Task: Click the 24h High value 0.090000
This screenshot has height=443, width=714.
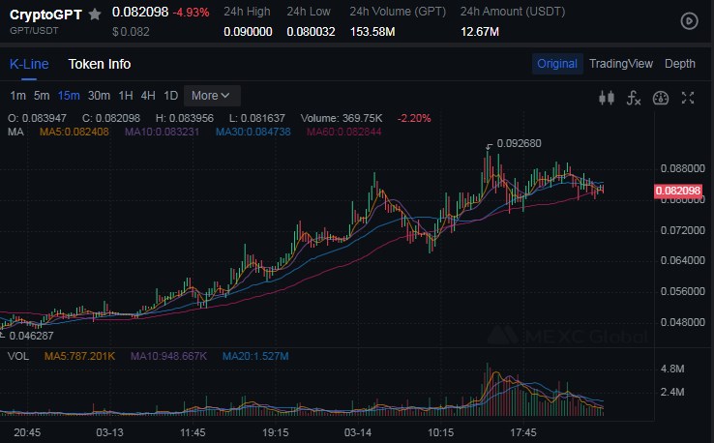Action: coord(248,32)
